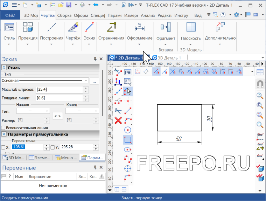Click the <-> swap ends button

pos(57,116)
